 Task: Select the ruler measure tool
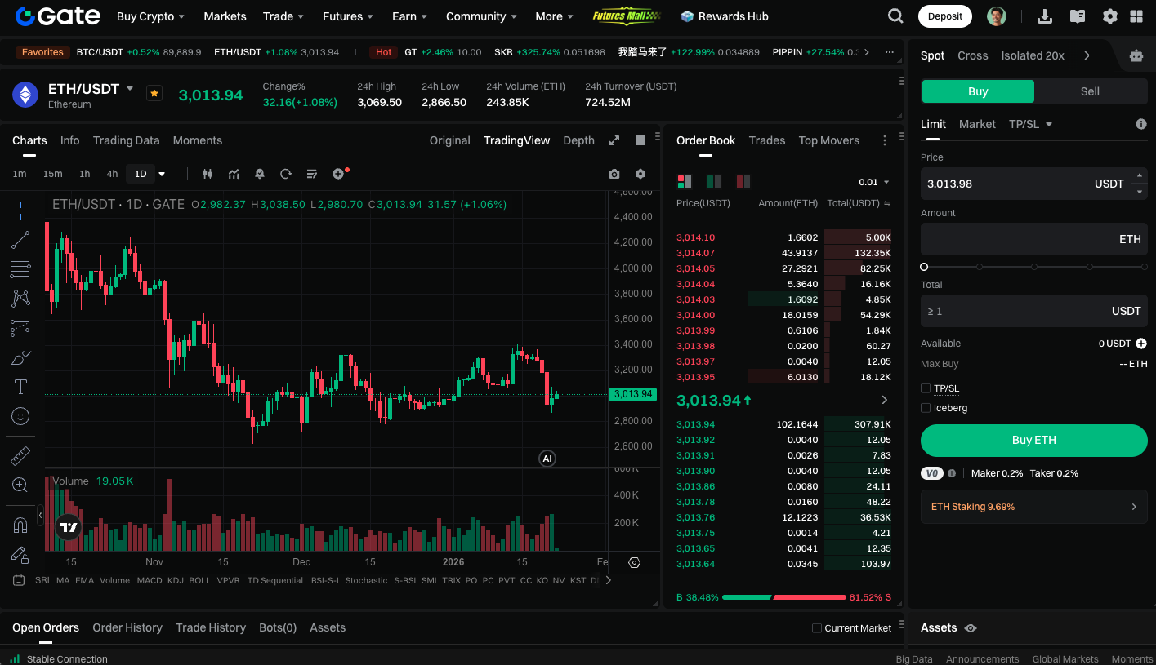(20, 456)
